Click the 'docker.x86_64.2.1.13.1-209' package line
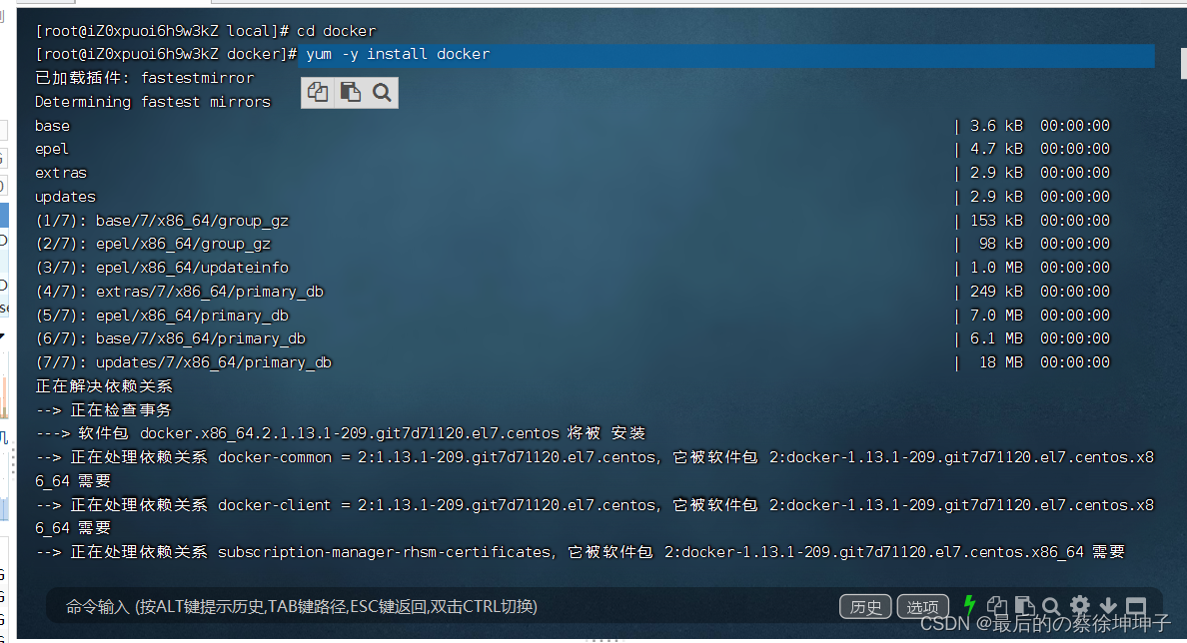The width and height of the screenshot is (1187, 643). click(341, 433)
